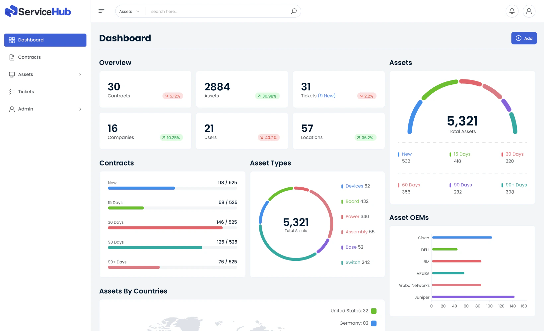Click the Tickets list icon in sidebar
The height and width of the screenshot is (331, 544).
[12, 92]
